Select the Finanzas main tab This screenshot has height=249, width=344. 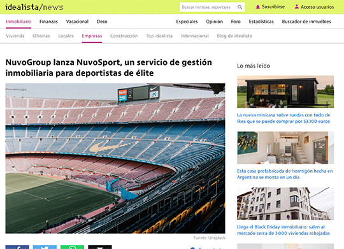point(48,22)
